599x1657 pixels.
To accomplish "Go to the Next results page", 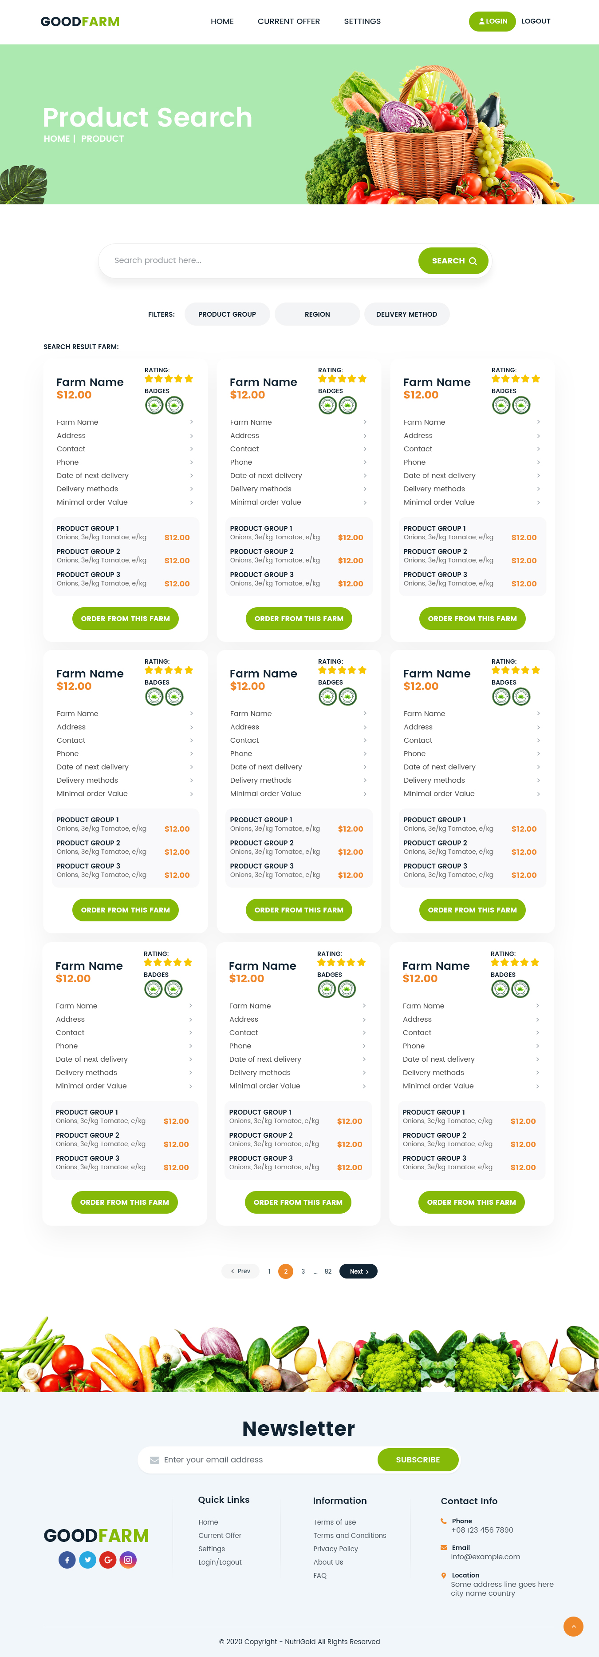I will [358, 1271].
